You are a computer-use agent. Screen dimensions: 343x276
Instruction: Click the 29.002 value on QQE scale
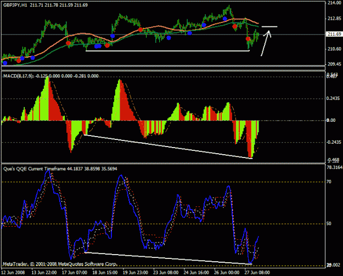coord(333,265)
